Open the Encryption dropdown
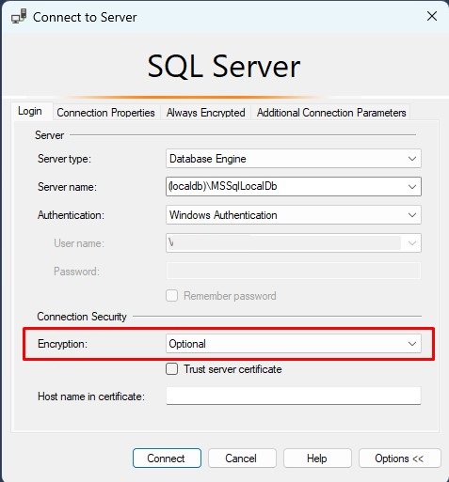 point(294,344)
